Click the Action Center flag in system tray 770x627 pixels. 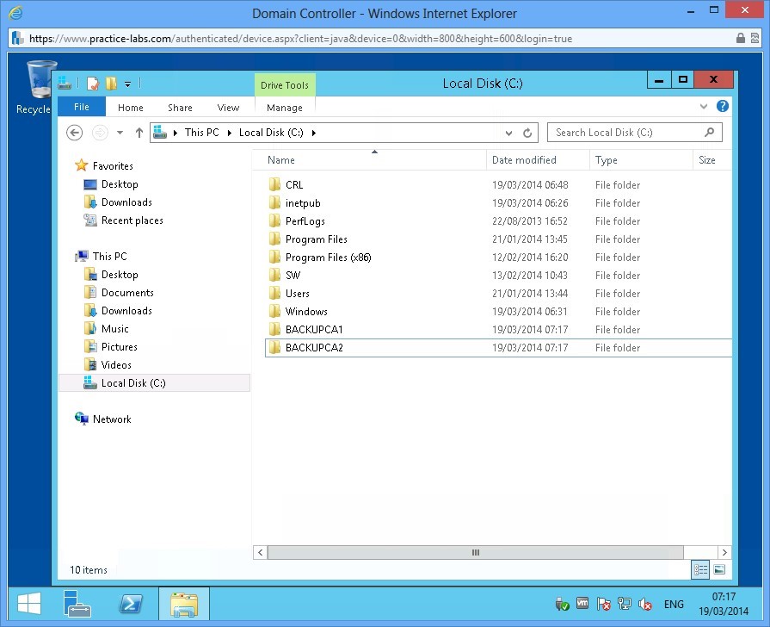coord(603,604)
